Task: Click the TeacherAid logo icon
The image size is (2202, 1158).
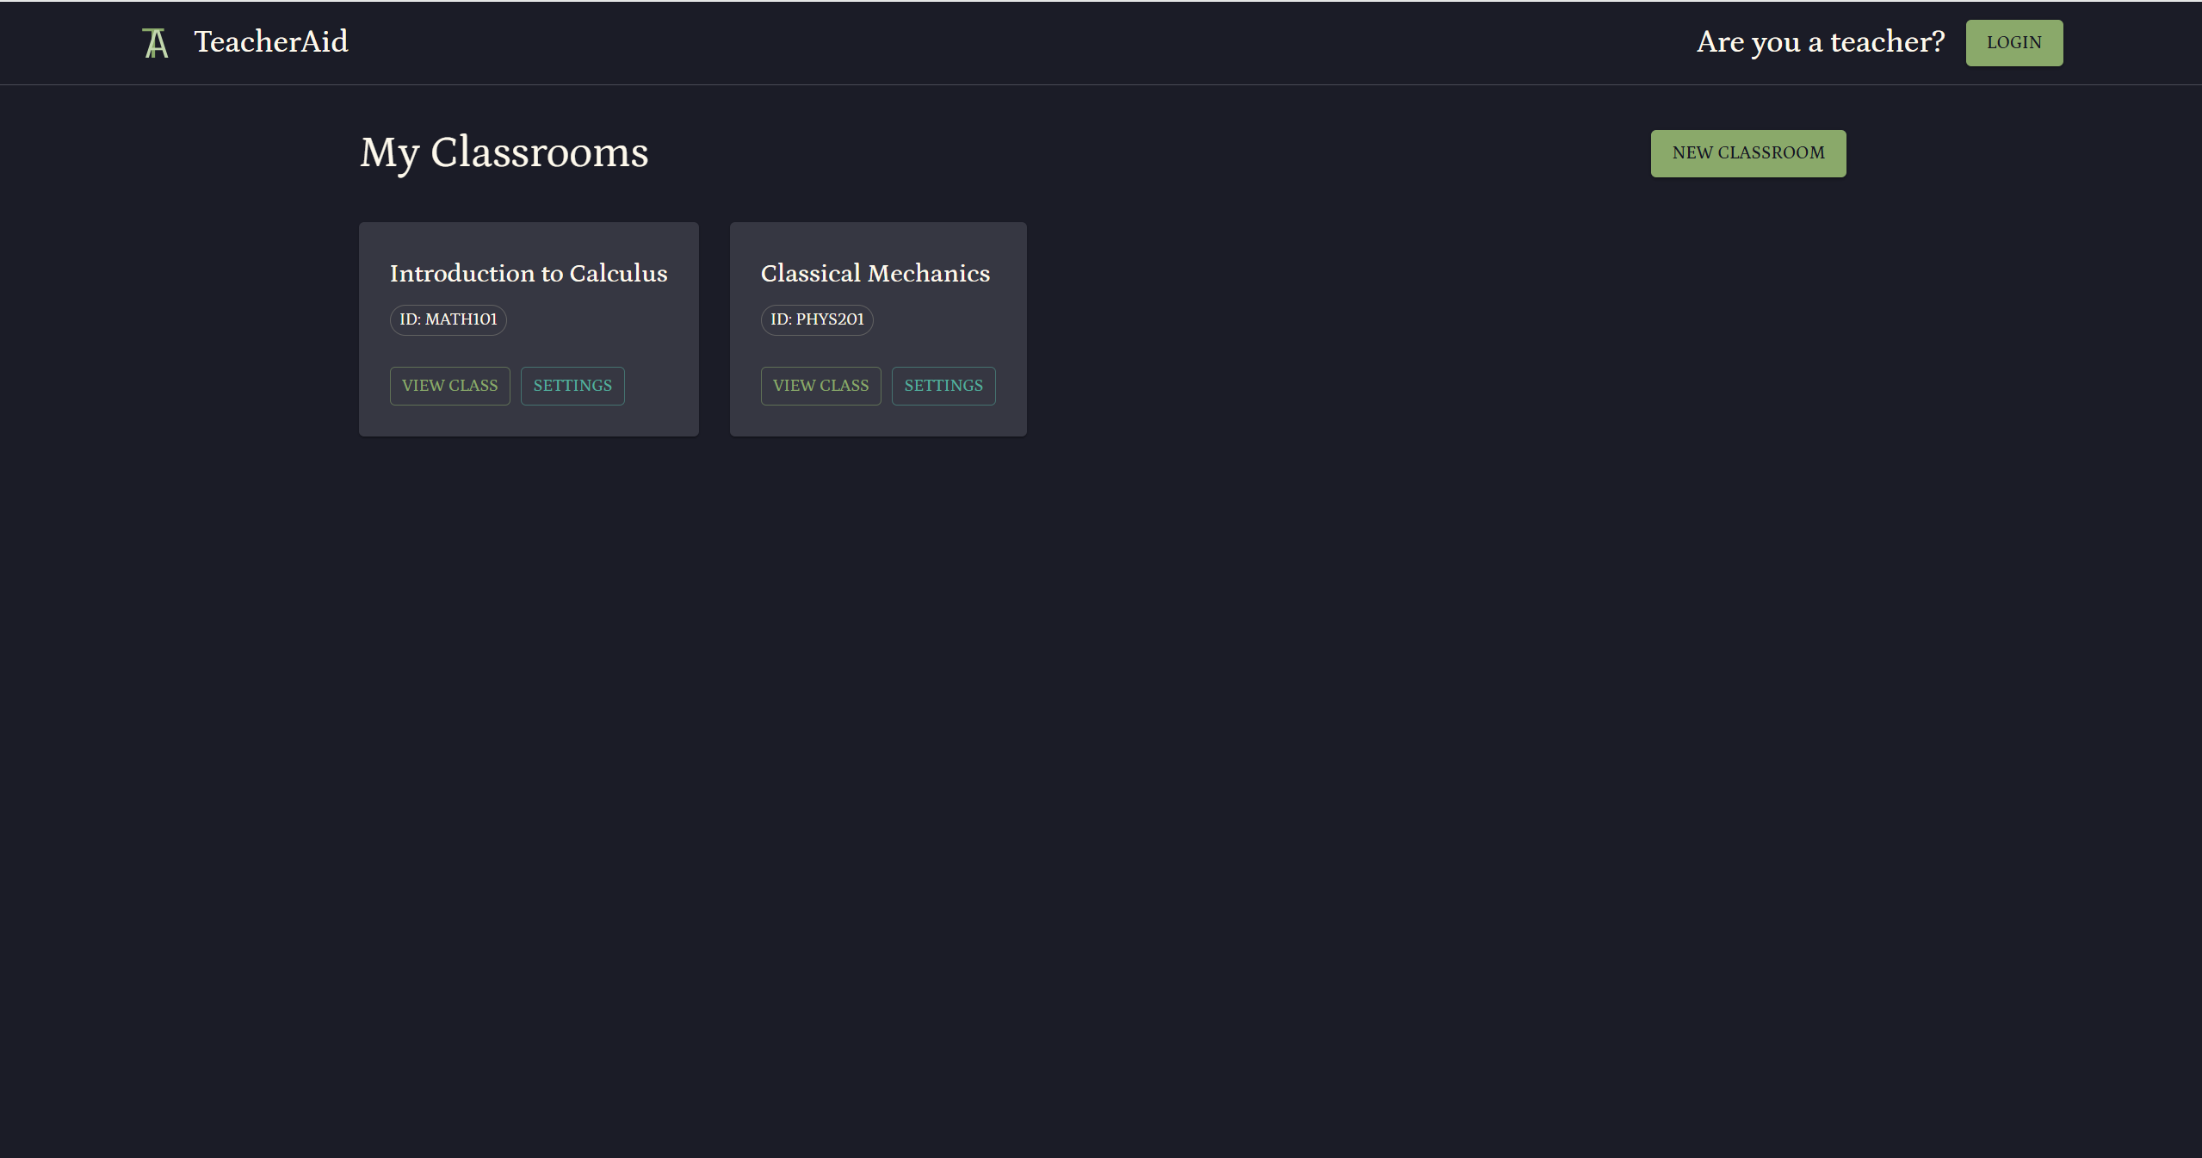Action: (x=155, y=43)
